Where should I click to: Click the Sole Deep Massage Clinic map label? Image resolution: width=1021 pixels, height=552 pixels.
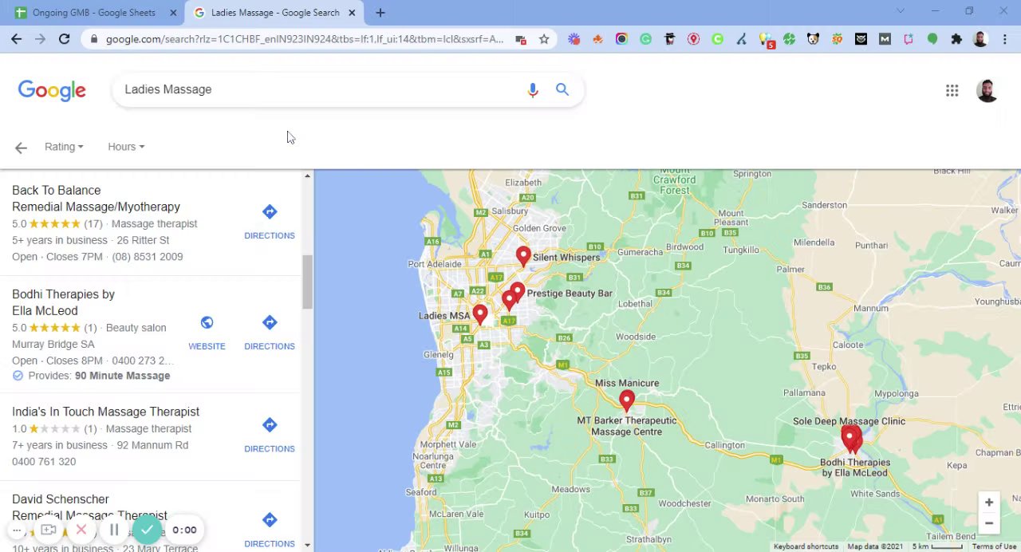click(x=849, y=421)
